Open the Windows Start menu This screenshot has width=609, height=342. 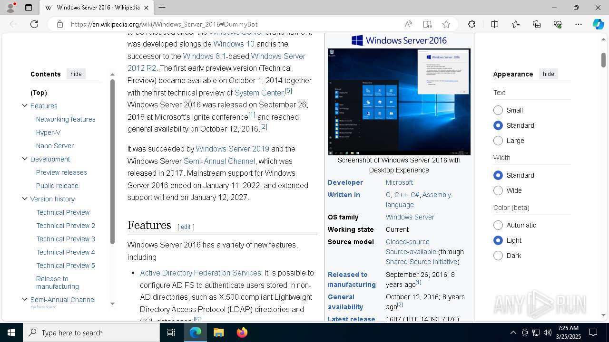[11, 332]
